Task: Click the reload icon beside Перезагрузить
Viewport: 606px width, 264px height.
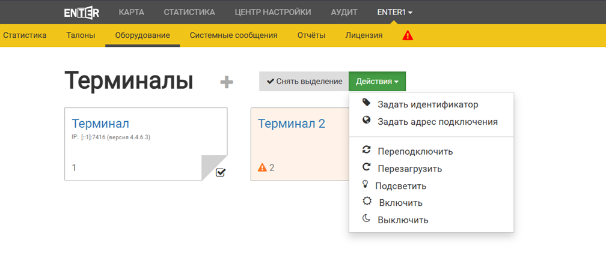Action: pos(367,168)
